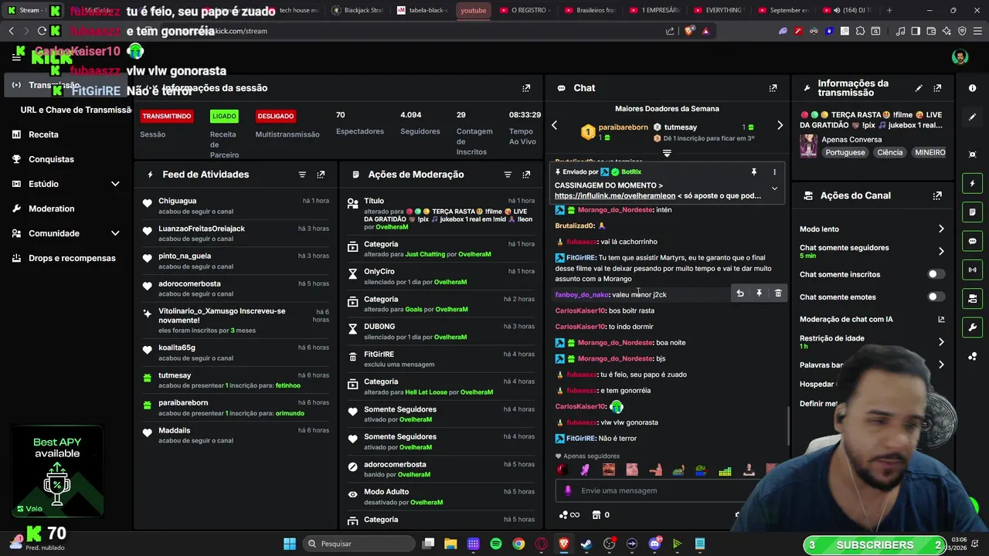Open the Windows Start menu
This screenshot has width=989, height=556.
[290, 544]
